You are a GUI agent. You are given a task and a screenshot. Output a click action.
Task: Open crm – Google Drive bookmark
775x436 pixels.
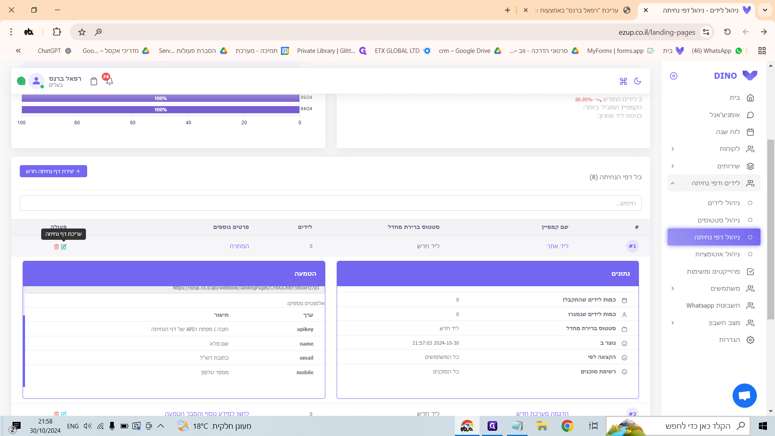coord(470,51)
